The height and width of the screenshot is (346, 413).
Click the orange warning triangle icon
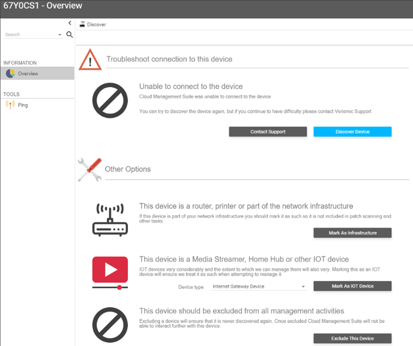90,60
